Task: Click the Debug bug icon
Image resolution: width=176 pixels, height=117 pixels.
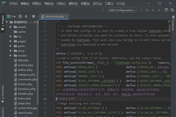Action: (147, 10)
